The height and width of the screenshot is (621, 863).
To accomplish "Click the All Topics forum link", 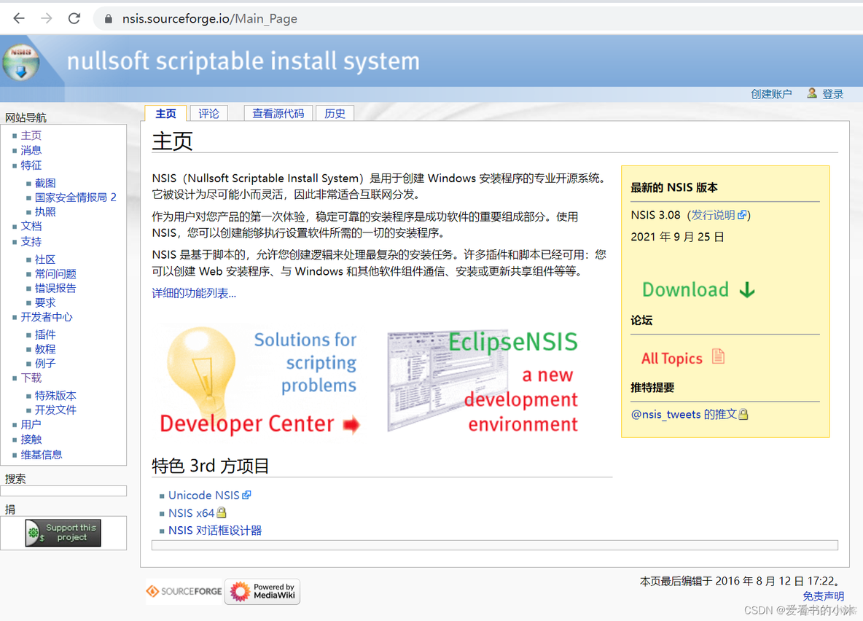I will pyautogui.click(x=671, y=359).
